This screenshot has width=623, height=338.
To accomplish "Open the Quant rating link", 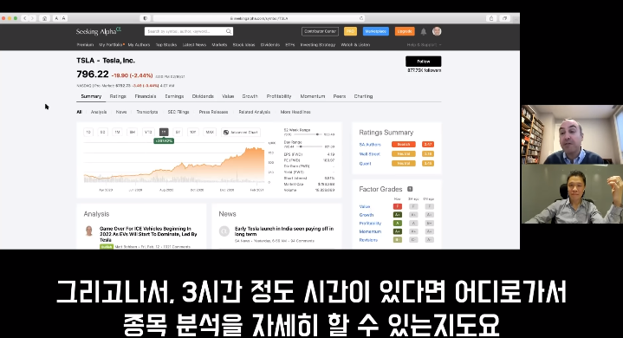I will tap(365, 164).
